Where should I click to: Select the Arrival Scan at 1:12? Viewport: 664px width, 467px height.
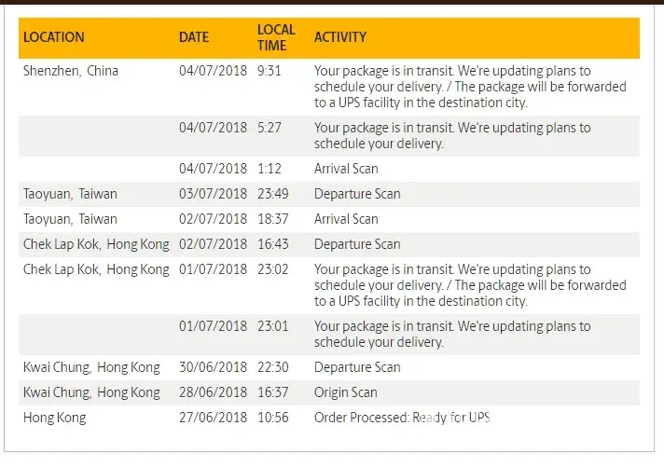click(346, 169)
